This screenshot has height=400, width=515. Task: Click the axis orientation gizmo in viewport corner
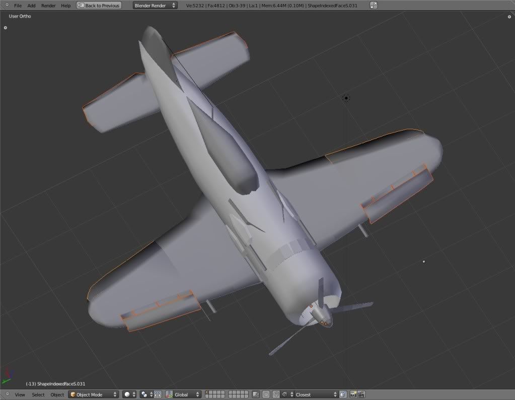point(7,377)
